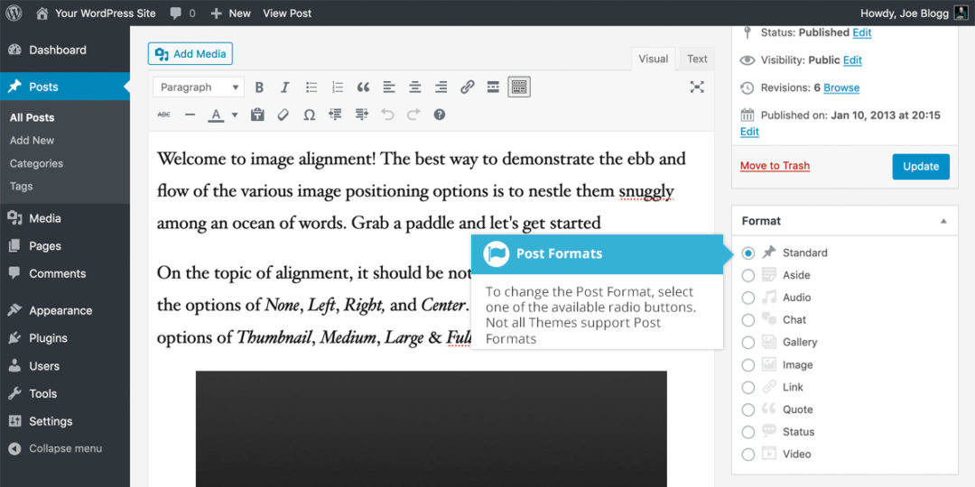Select the Gallery post format

click(748, 343)
